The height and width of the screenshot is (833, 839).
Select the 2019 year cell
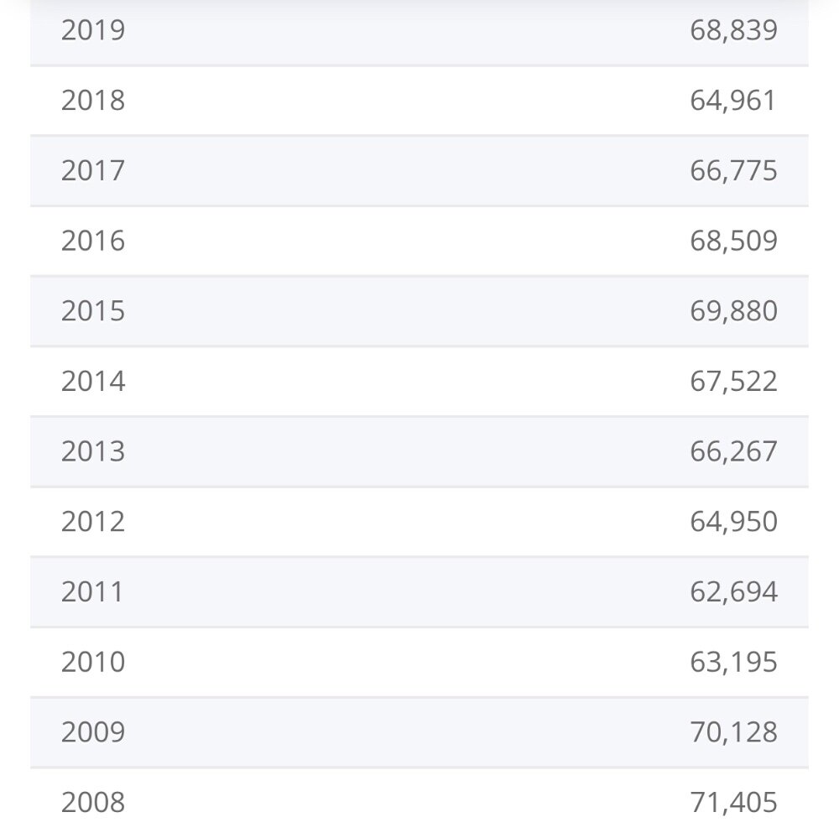93,30
